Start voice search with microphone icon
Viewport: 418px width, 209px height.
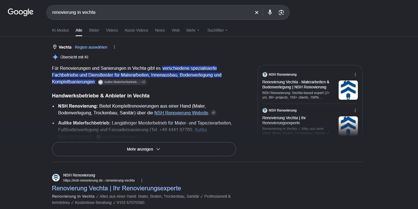[270, 12]
